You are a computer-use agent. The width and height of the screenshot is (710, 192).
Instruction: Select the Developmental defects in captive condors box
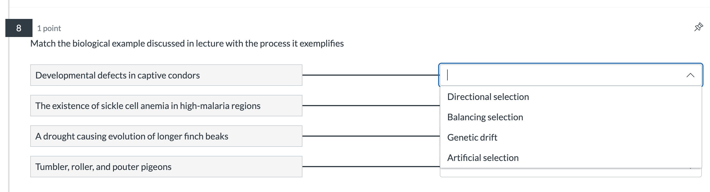click(x=166, y=75)
